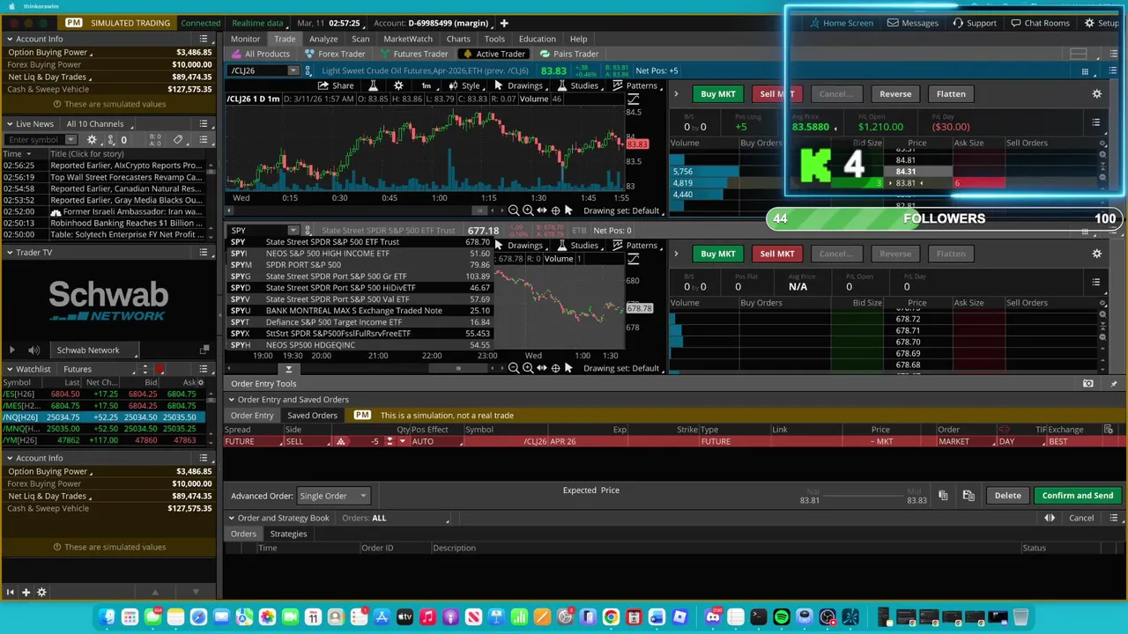Toggle the order book arrows icon next to Cancel
This screenshot has width=1128, height=634.
1050,518
